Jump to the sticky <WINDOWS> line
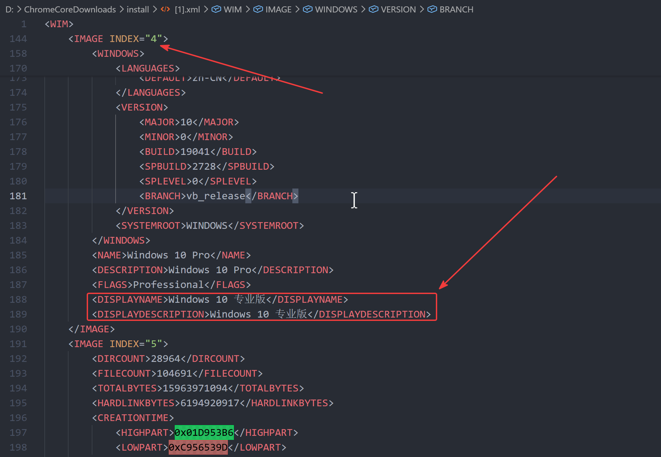Viewport: 661px width, 457px height. [x=118, y=54]
